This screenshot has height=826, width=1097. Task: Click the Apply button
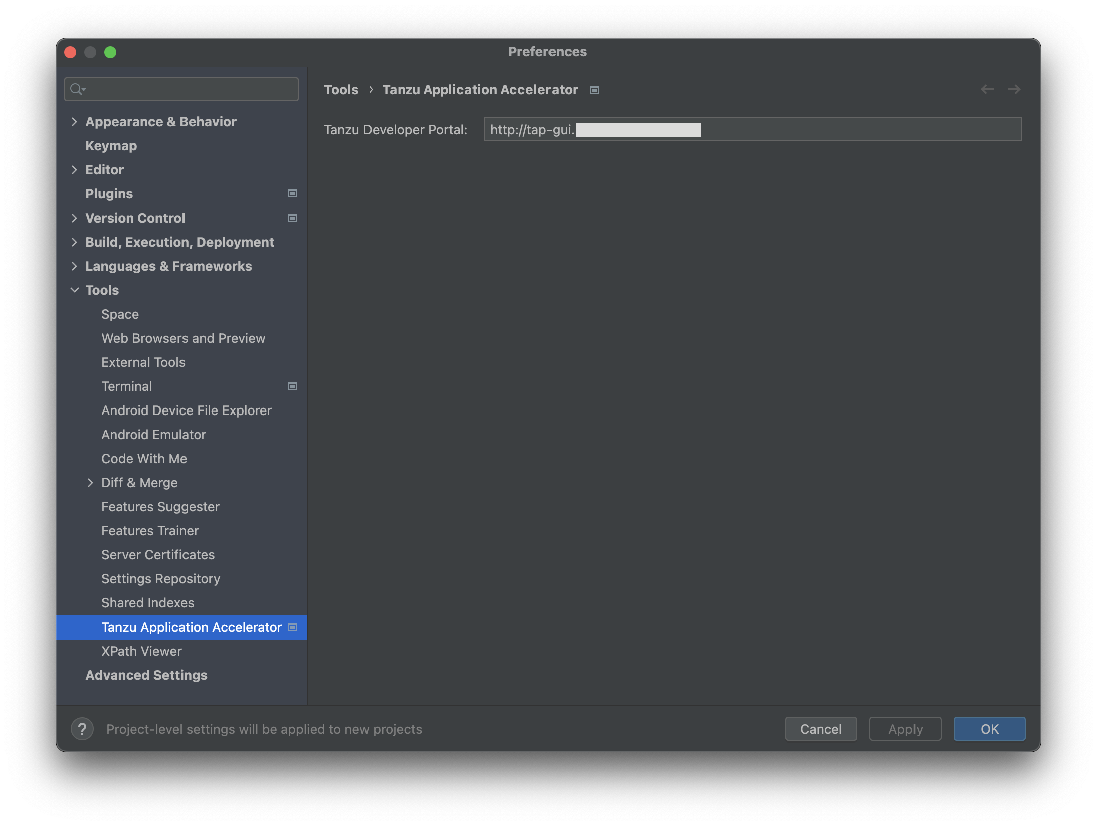[905, 729]
